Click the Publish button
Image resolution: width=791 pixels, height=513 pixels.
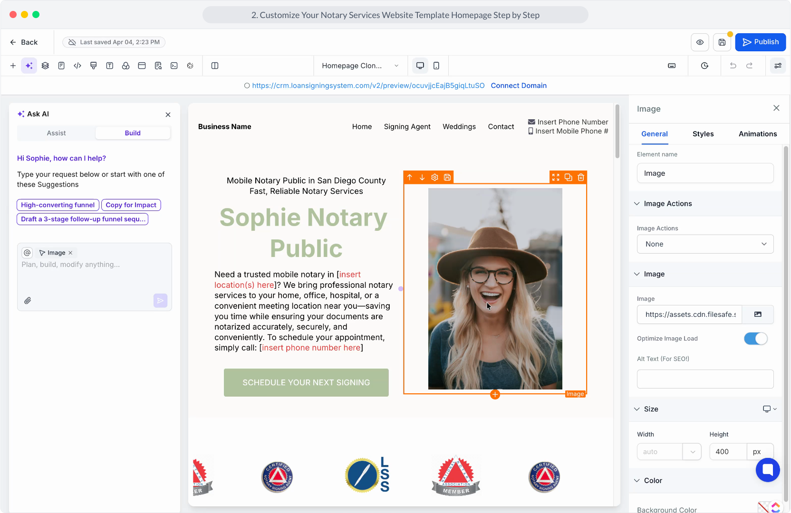(760, 42)
